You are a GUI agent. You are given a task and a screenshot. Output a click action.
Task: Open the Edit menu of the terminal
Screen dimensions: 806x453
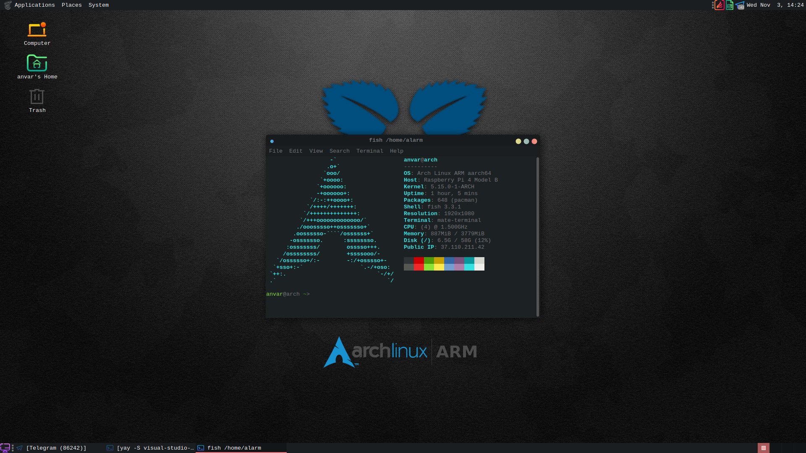point(296,151)
